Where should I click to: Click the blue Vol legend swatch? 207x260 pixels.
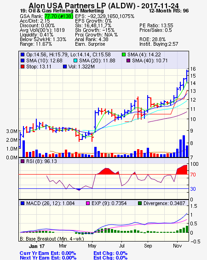65,67
